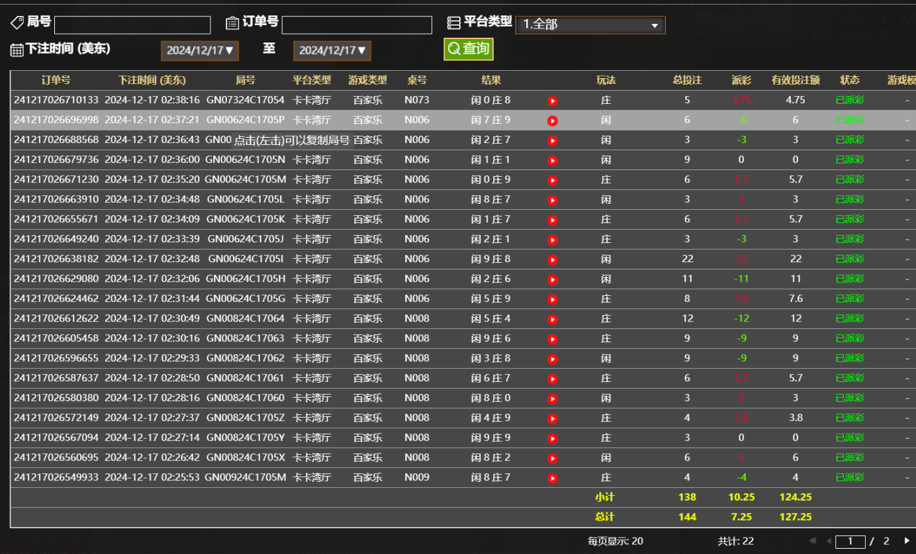
Task: Open the end date picker after 至
Action: [332, 50]
